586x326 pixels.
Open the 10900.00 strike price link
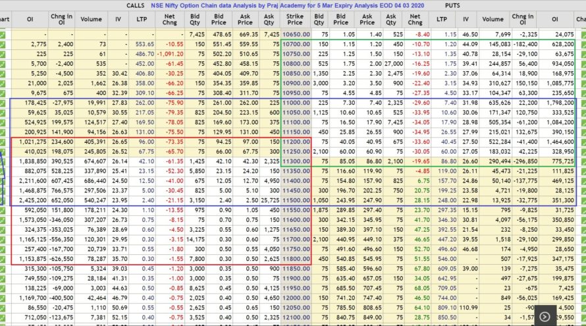point(296,84)
